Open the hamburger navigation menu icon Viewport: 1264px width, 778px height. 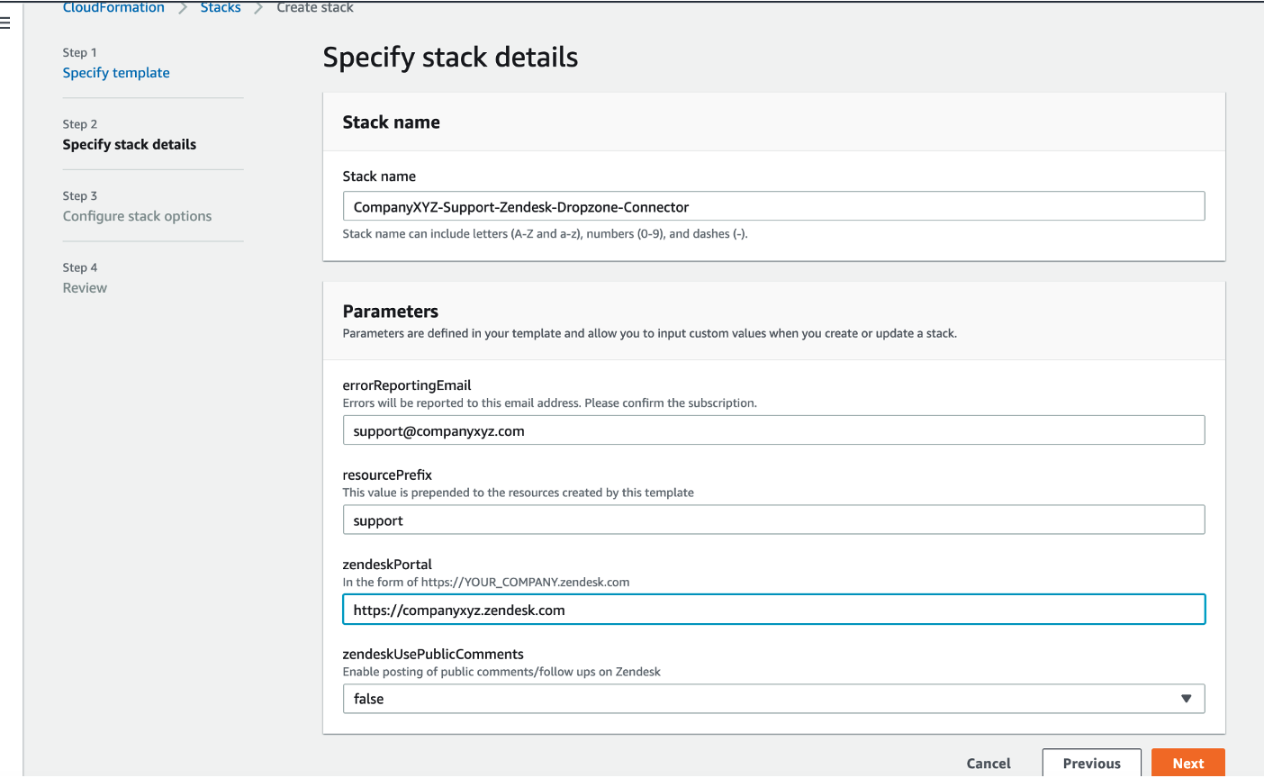pyautogui.click(x=5, y=23)
